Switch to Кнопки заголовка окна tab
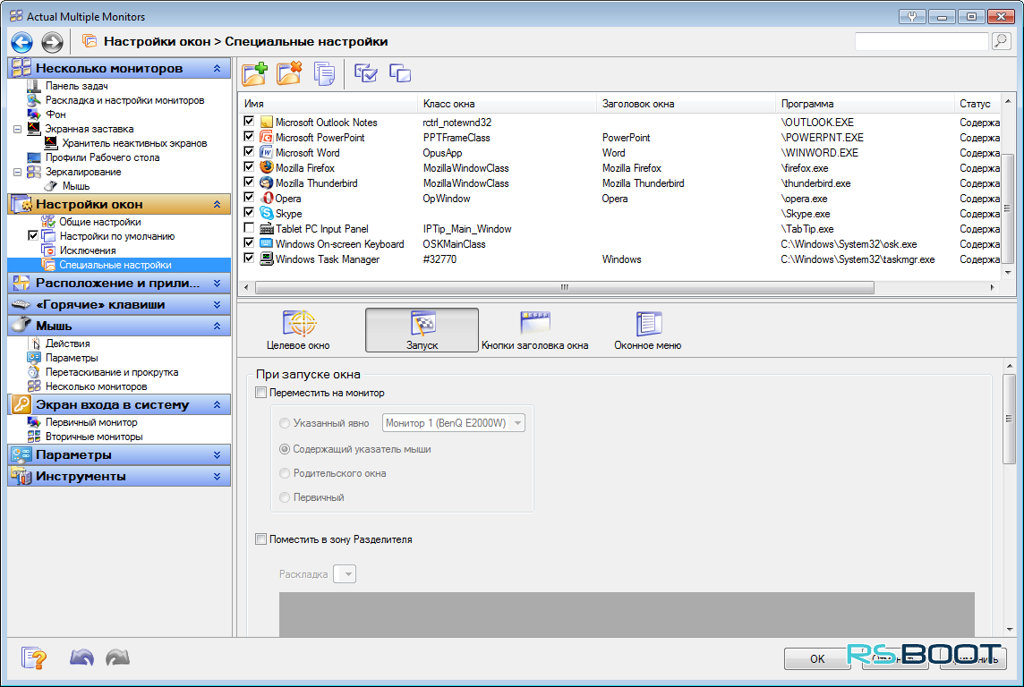Viewport: 1024px width, 687px height. (535, 330)
